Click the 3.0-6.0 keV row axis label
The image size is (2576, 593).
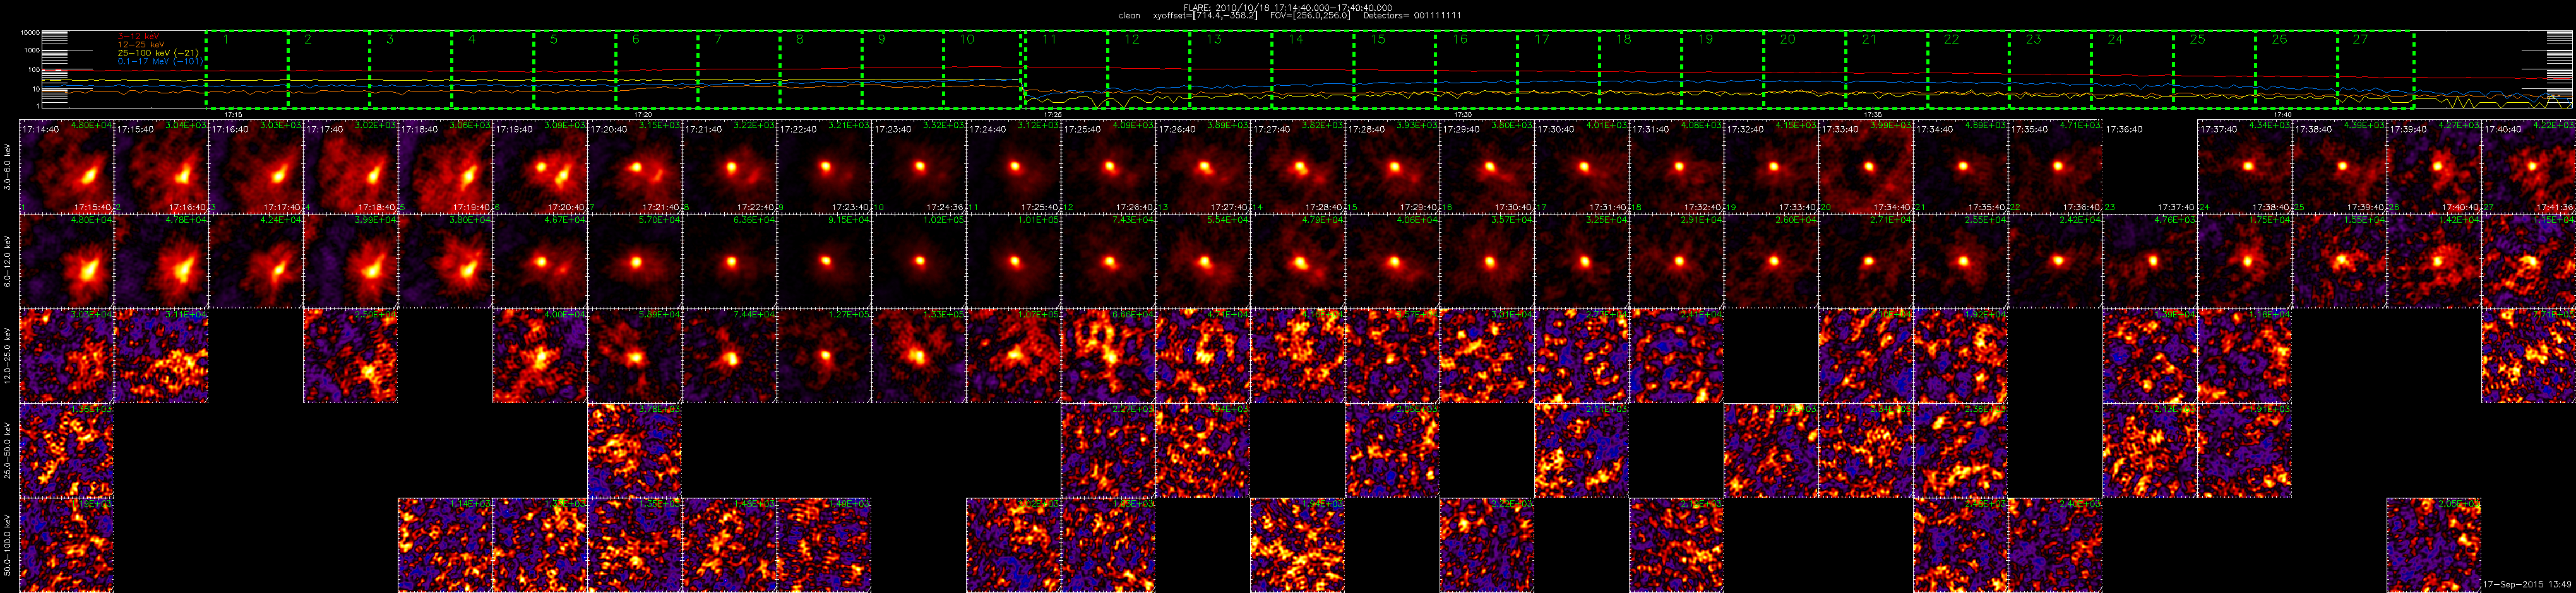coord(8,167)
